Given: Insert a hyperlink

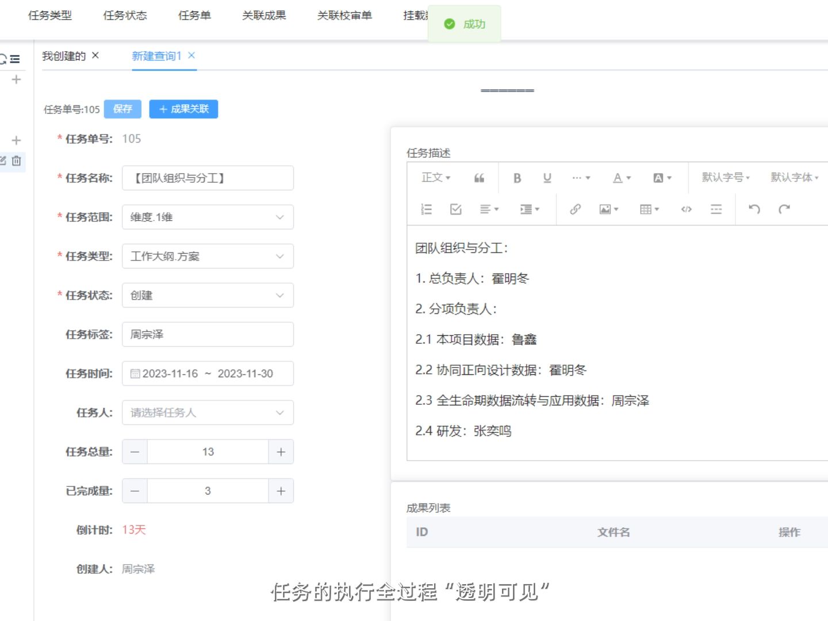Looking at the screenshot, I should [575, 209].
